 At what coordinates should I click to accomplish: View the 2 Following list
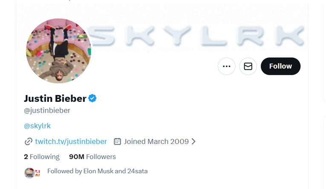click(x=42, y=157)
